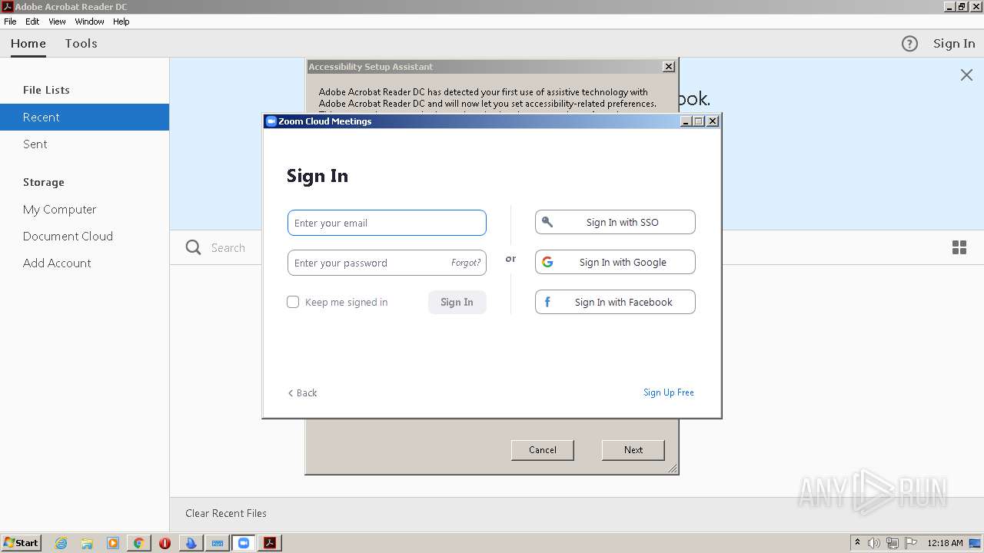The image size is (984, 553).
Task: Enable the Keep me signed in checkbox
Action: [293, 302]
